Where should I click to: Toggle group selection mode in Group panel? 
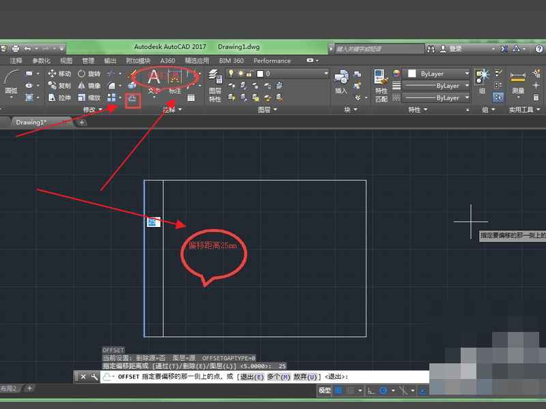pyautogui.click(x=498, y=97)
